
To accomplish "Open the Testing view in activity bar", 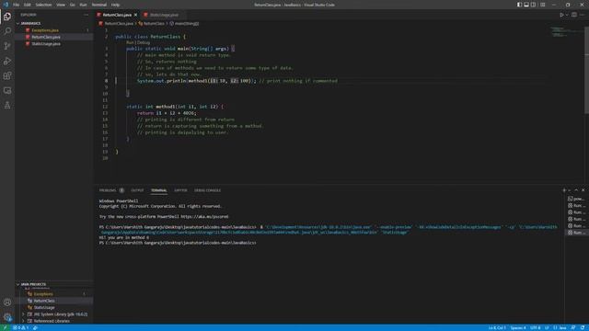I will pos(7,106).
